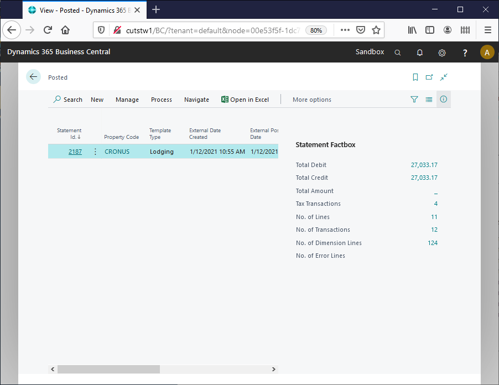Open the Process menu
The width and height of the screenshot is (499, 385).
pos(162,100)
